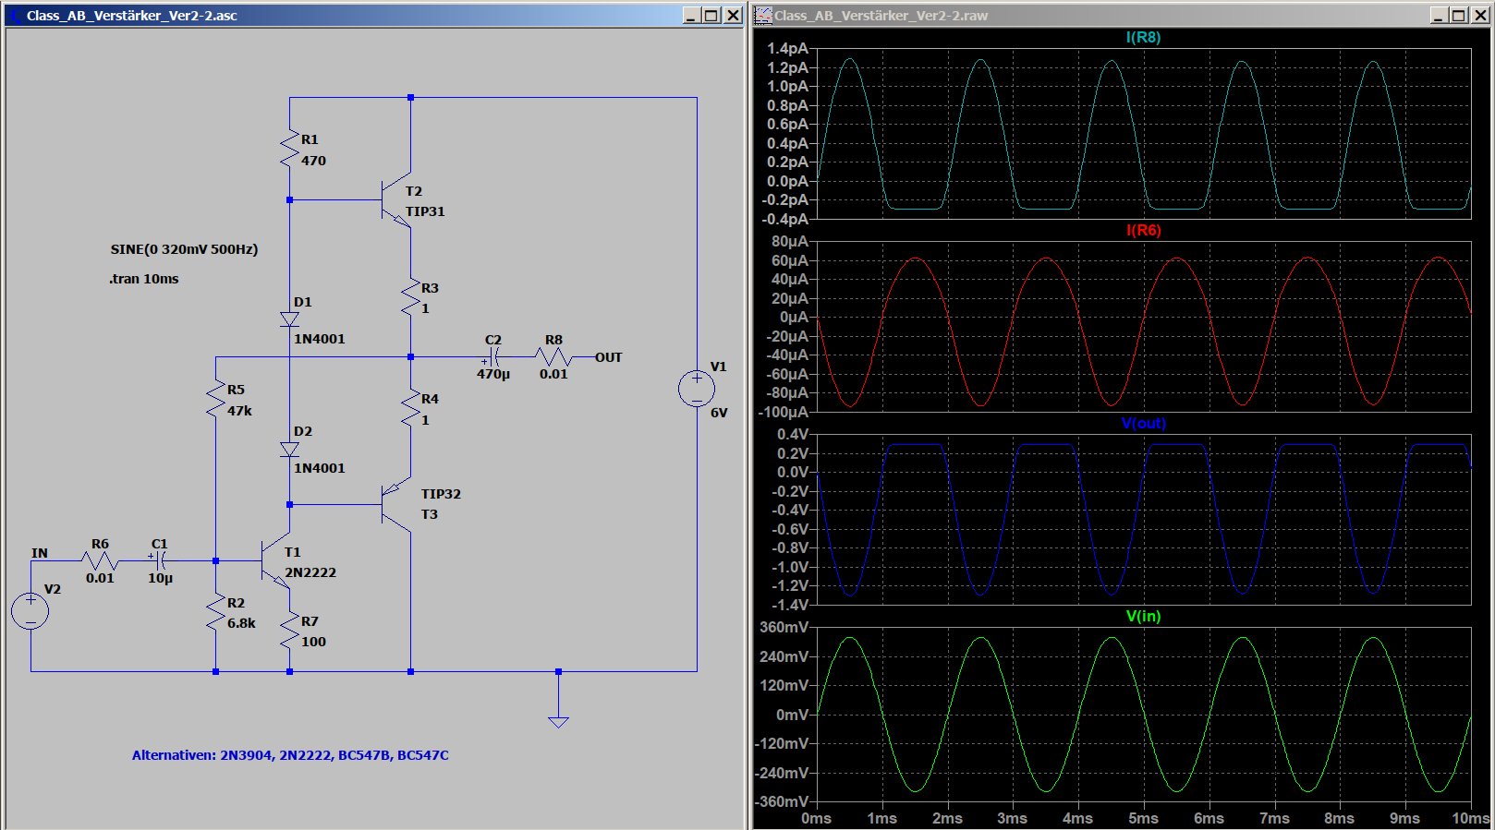Click the -1.4V axis label of V(out)
Viewport: 1495px width, 830px height.
click(x=790, y=605)
